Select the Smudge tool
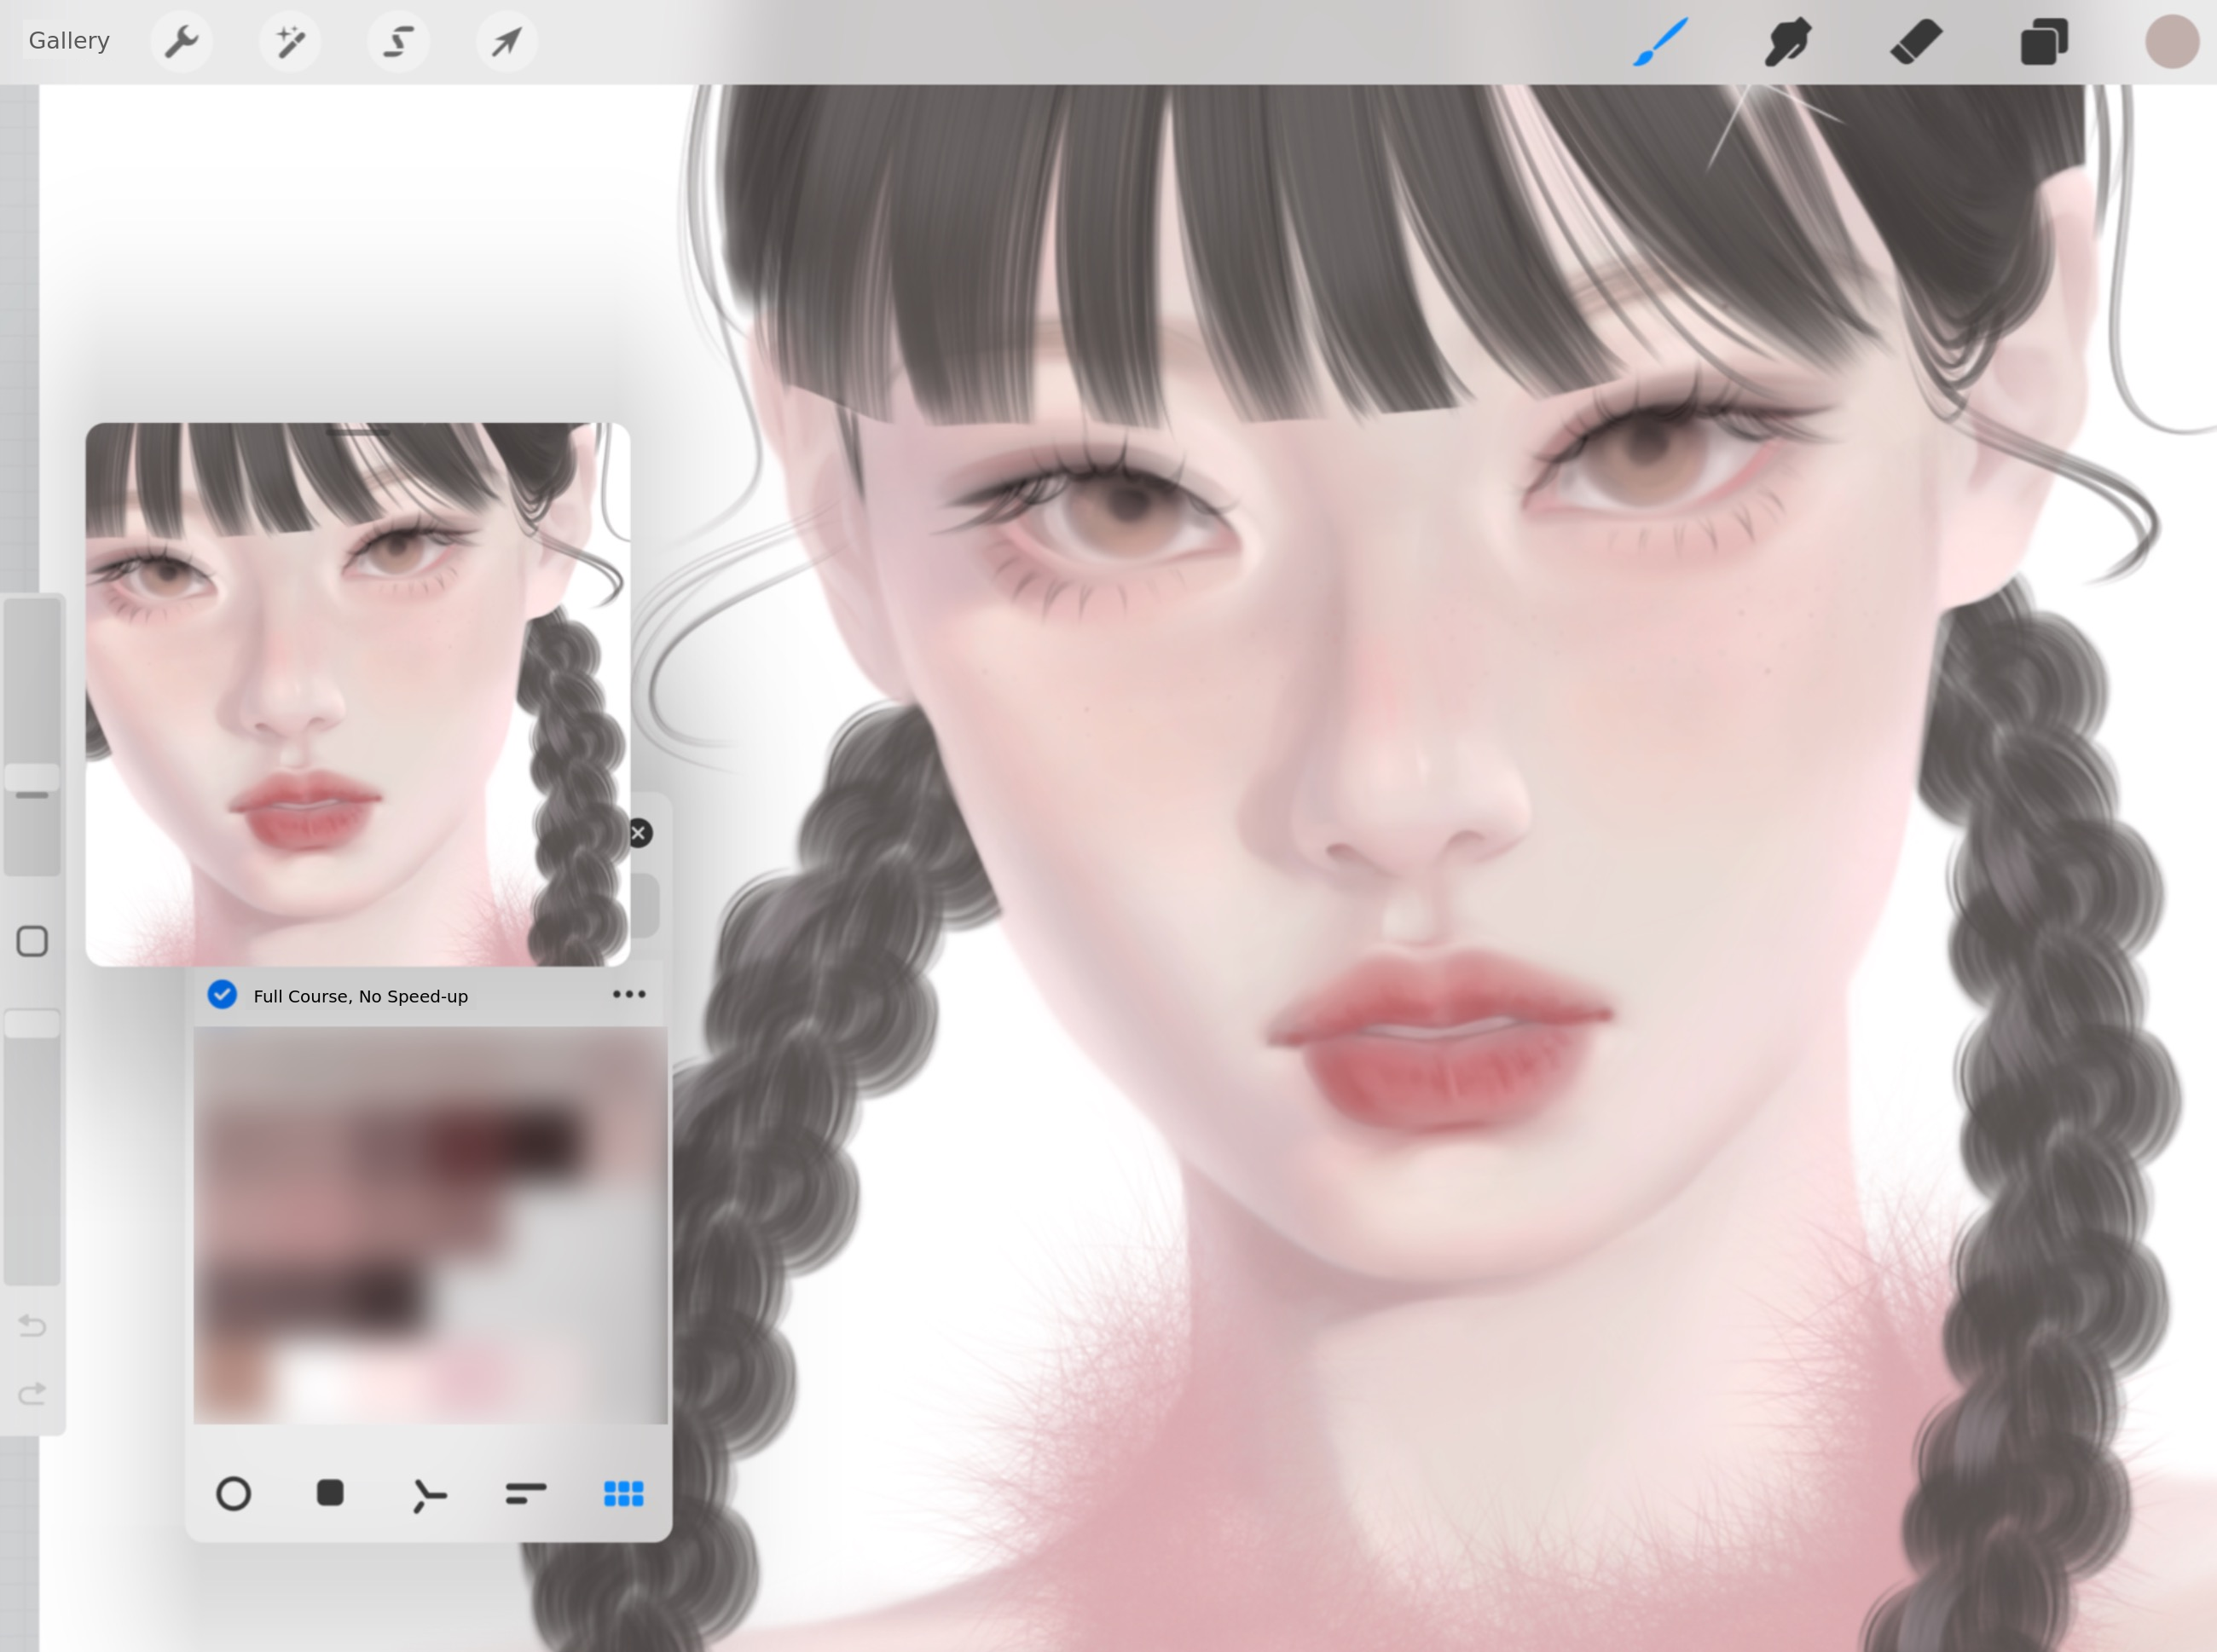The width and height of the screenshot is (2217, 1652). 1788,42
